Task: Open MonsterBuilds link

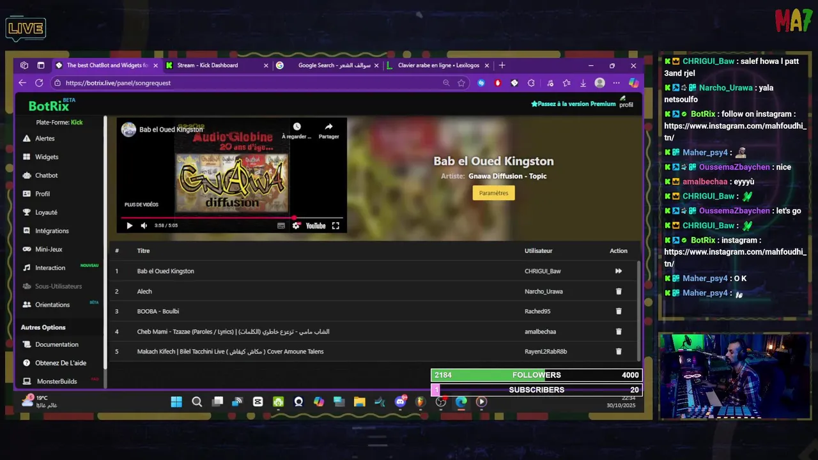Action: 50,381
